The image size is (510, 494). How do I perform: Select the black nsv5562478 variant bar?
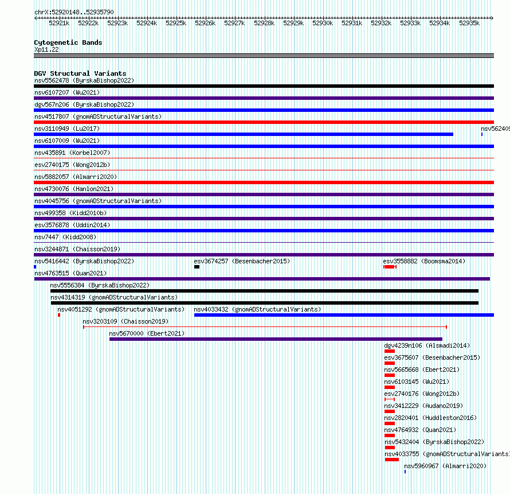[264, 86]
